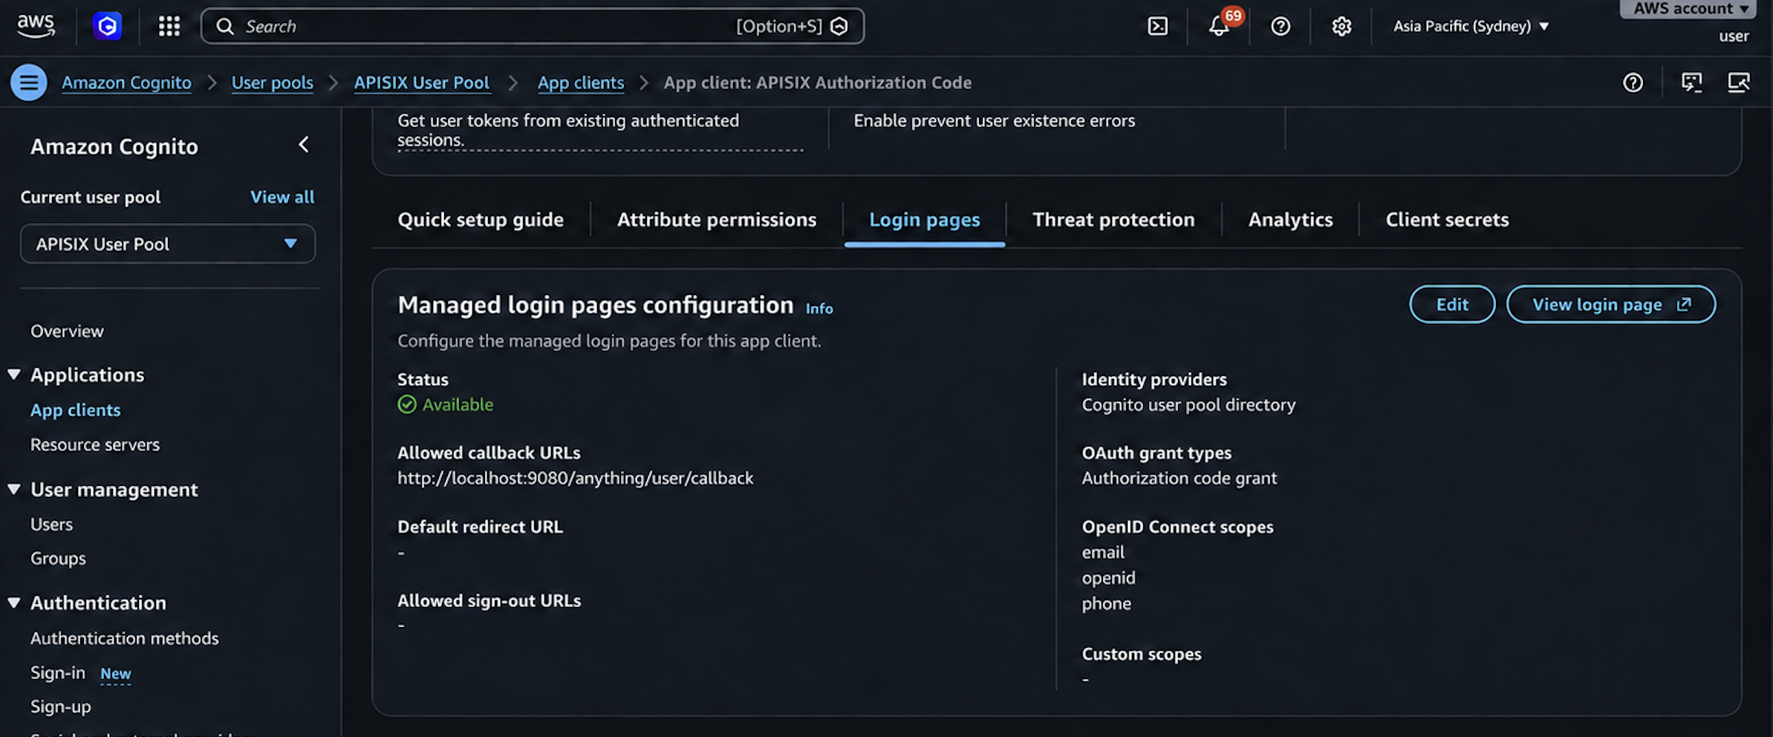Open the AWS account dropdown
This screenshot has height=737, width=1773.
[x=1688, y=9]
